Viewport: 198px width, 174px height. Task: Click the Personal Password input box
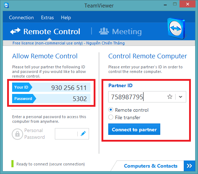tap(66, 134)
